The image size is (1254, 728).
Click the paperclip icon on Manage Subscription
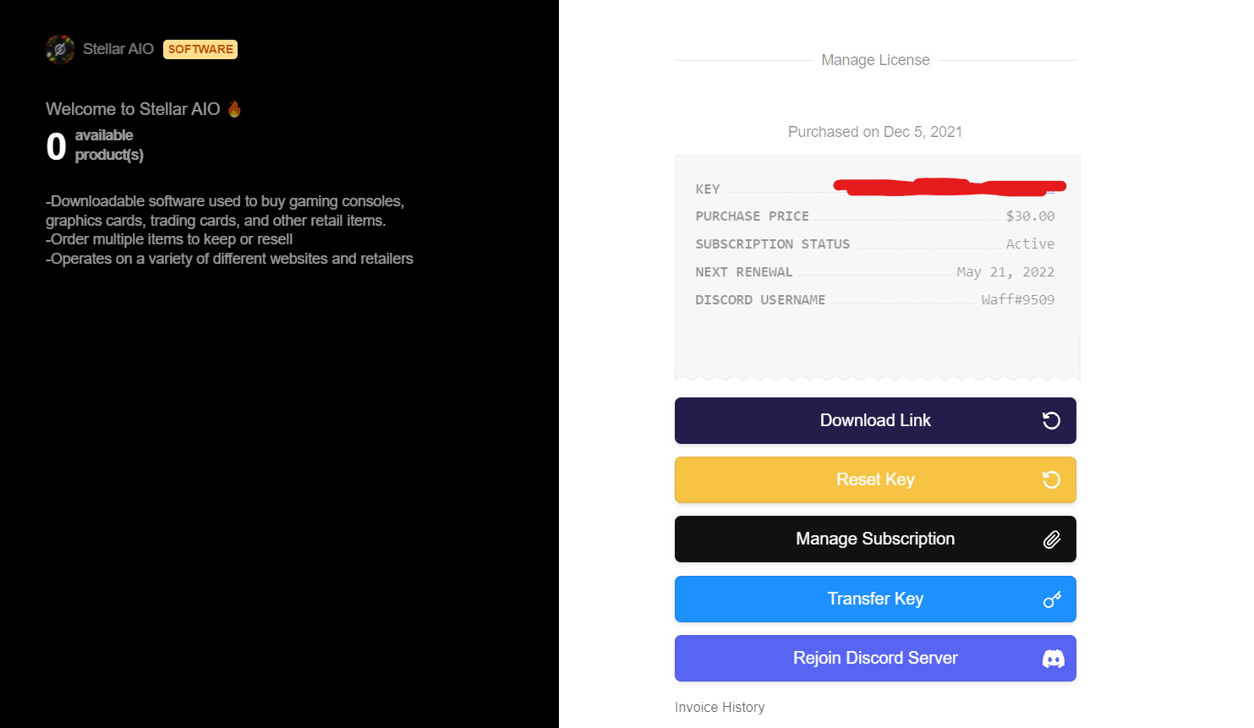coord(1051,539)
